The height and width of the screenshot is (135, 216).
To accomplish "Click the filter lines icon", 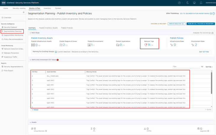I will 202,67.
